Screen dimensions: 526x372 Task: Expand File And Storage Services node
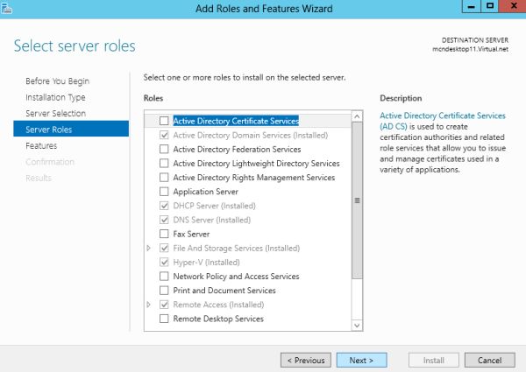150,249
